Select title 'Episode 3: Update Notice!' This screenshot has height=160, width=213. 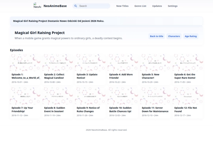87,76
